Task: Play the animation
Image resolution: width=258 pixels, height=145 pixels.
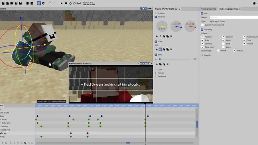Action: click(x=62, y=3)
